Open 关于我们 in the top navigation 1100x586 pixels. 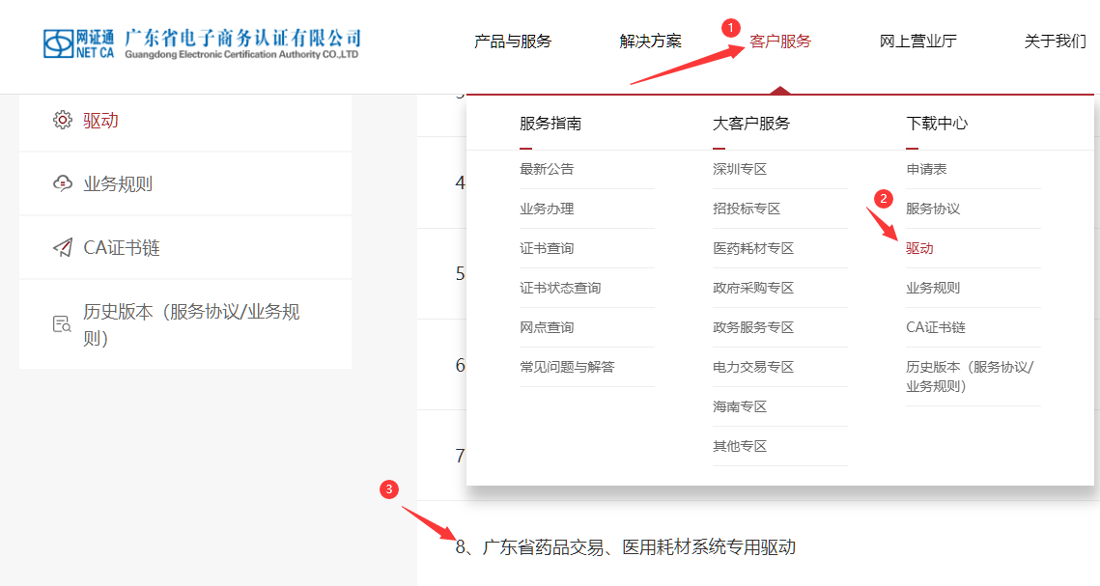(x=1055, y=42)
